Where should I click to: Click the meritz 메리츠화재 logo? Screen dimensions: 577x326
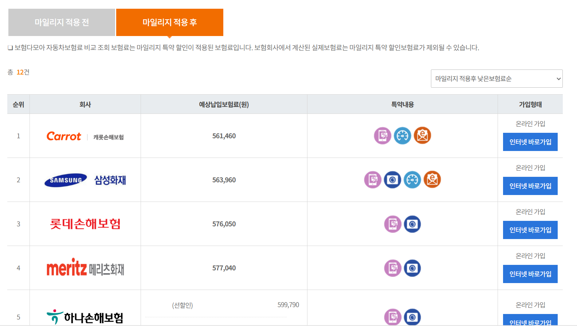point(85,268)
